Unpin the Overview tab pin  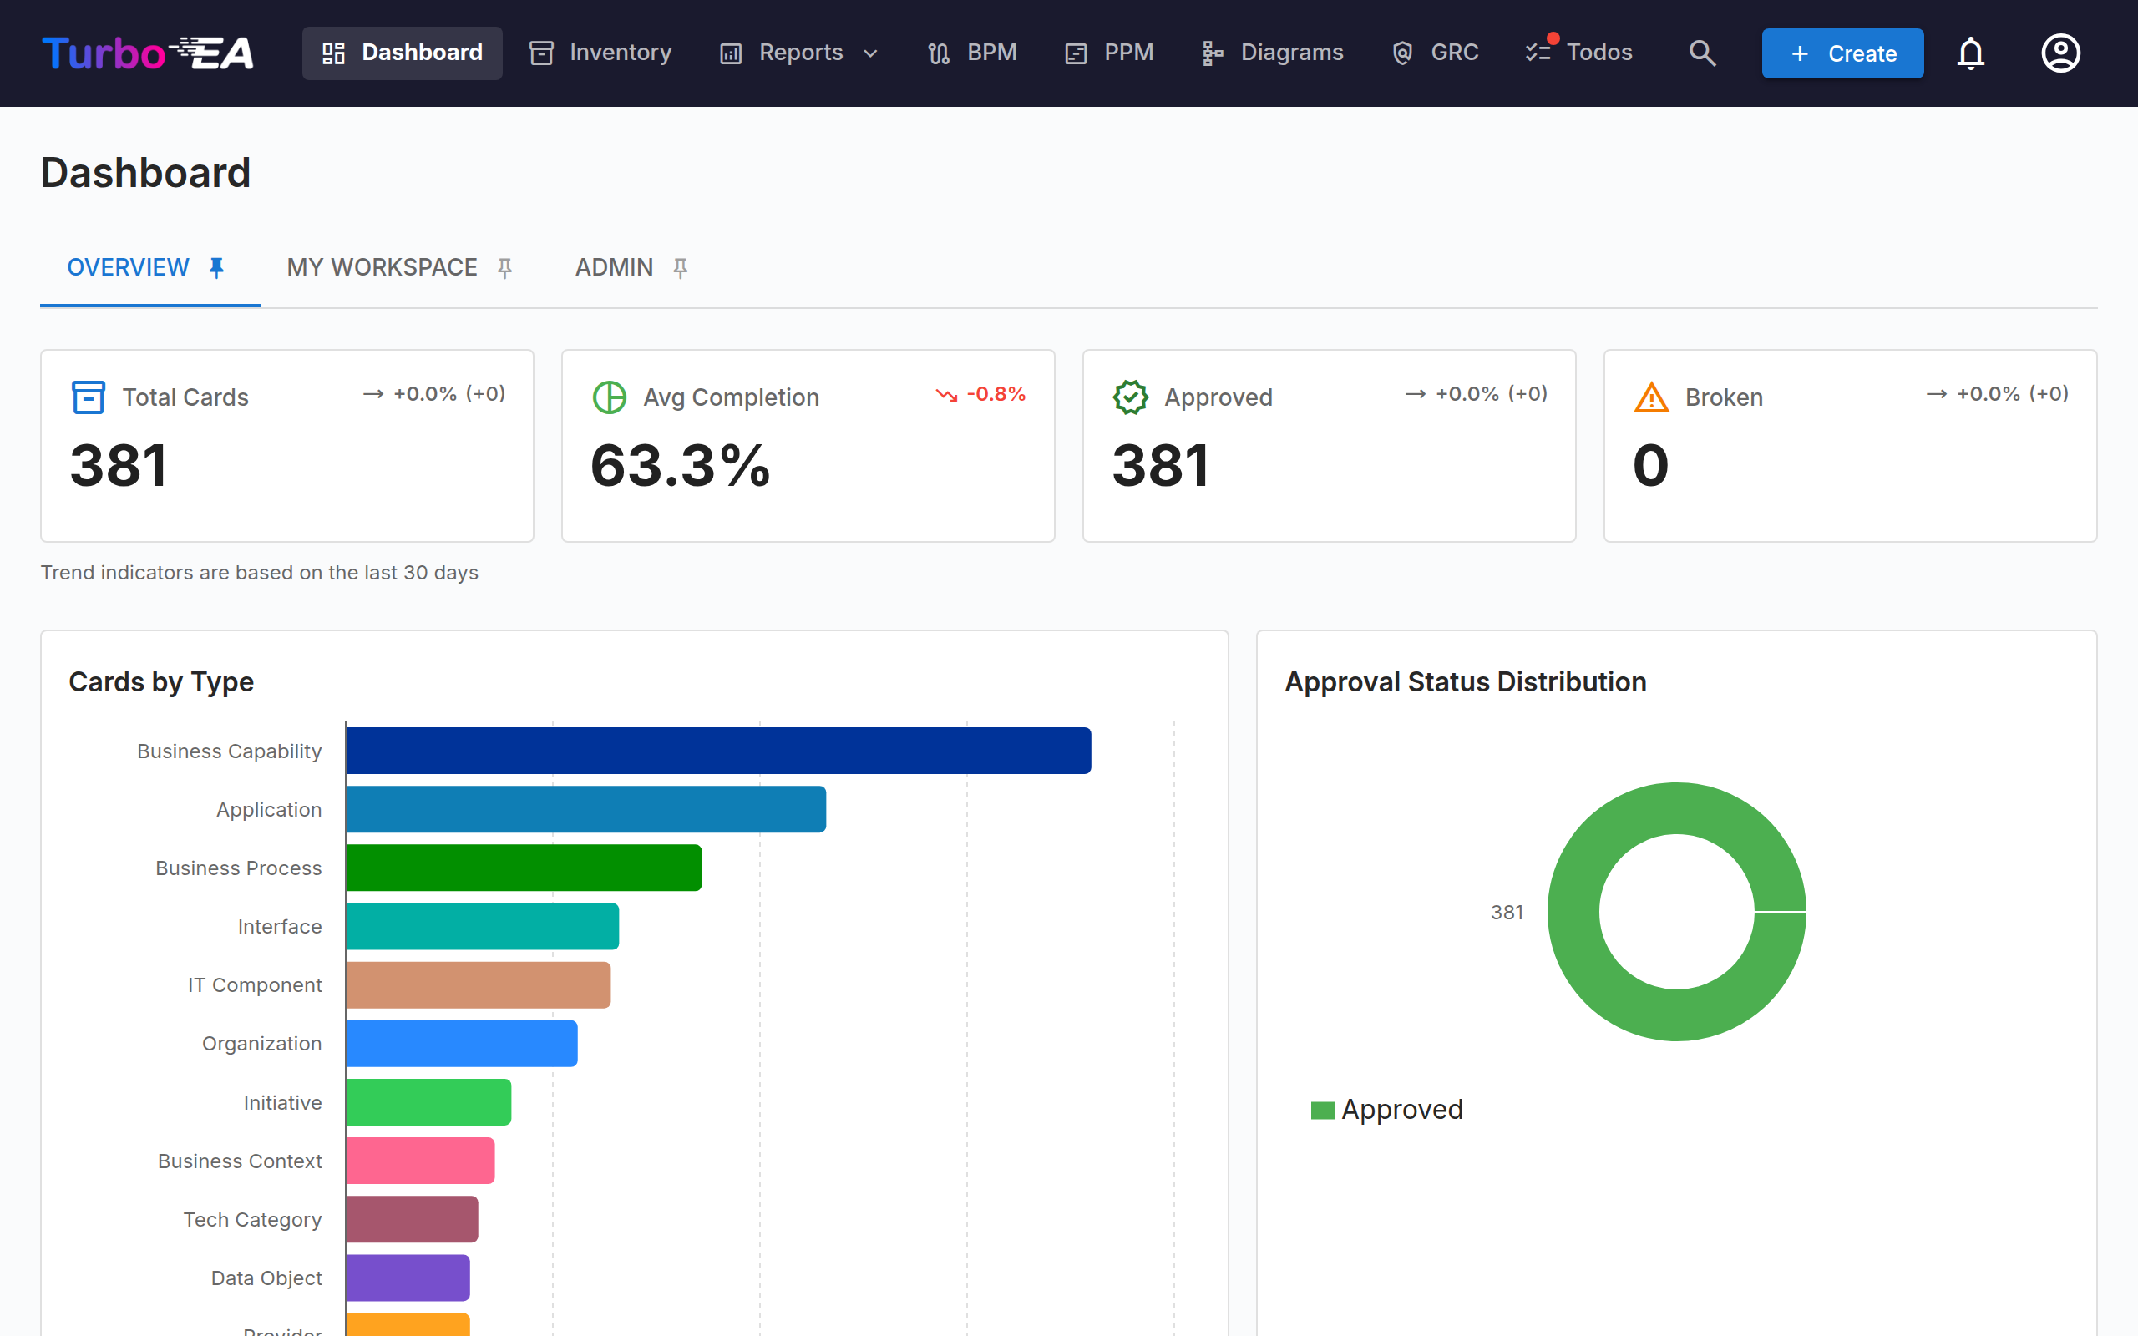216,267
